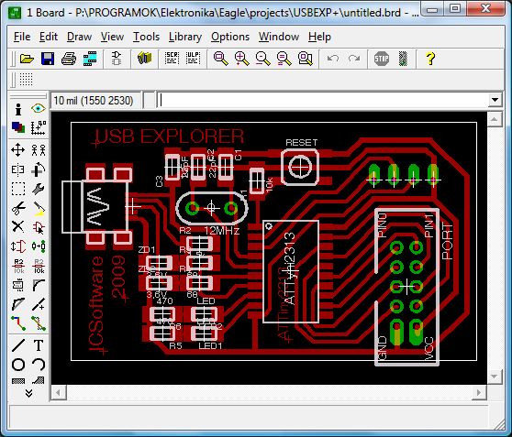Open the Options menu
The height and width of the screenshot is (437, 512).
click(x=230, y=37)
